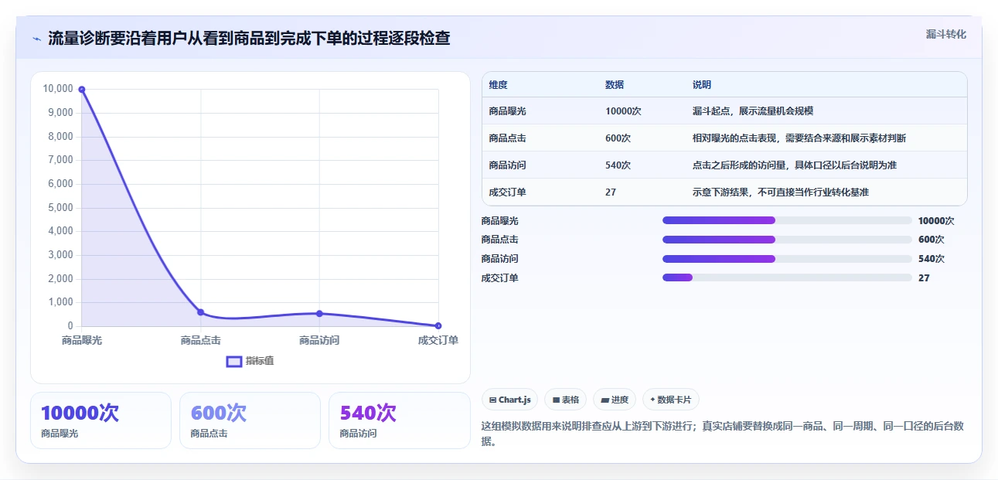Click the 5,000 y-axis label
This screenshot has width=998, height=480.
tap(60, 208)
